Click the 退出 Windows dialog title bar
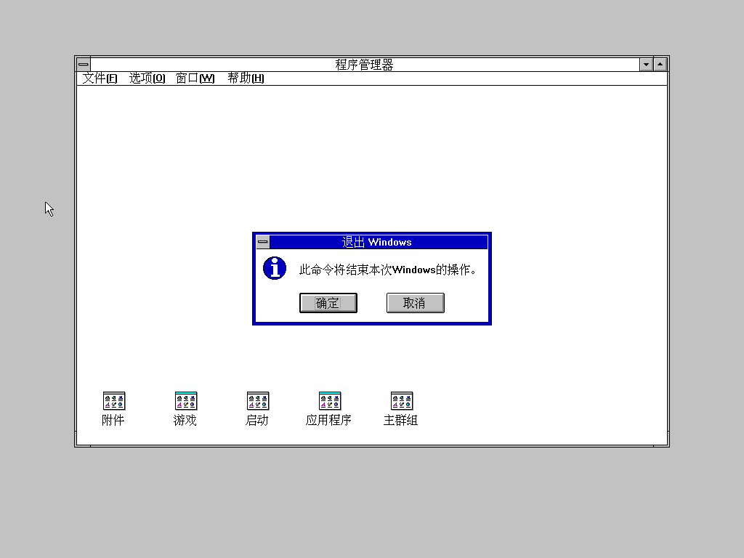The height and width of the screenshot is (558, 744). pyautogui.click(x=378, y=242)
